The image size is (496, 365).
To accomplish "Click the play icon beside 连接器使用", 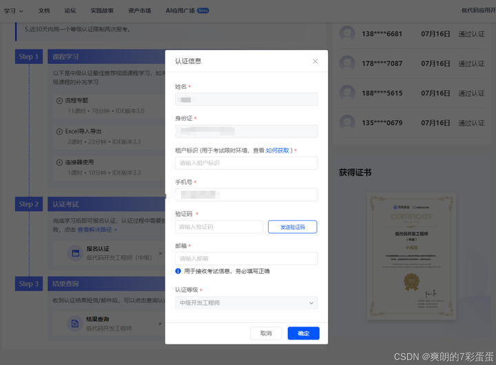I will point(59,163).
